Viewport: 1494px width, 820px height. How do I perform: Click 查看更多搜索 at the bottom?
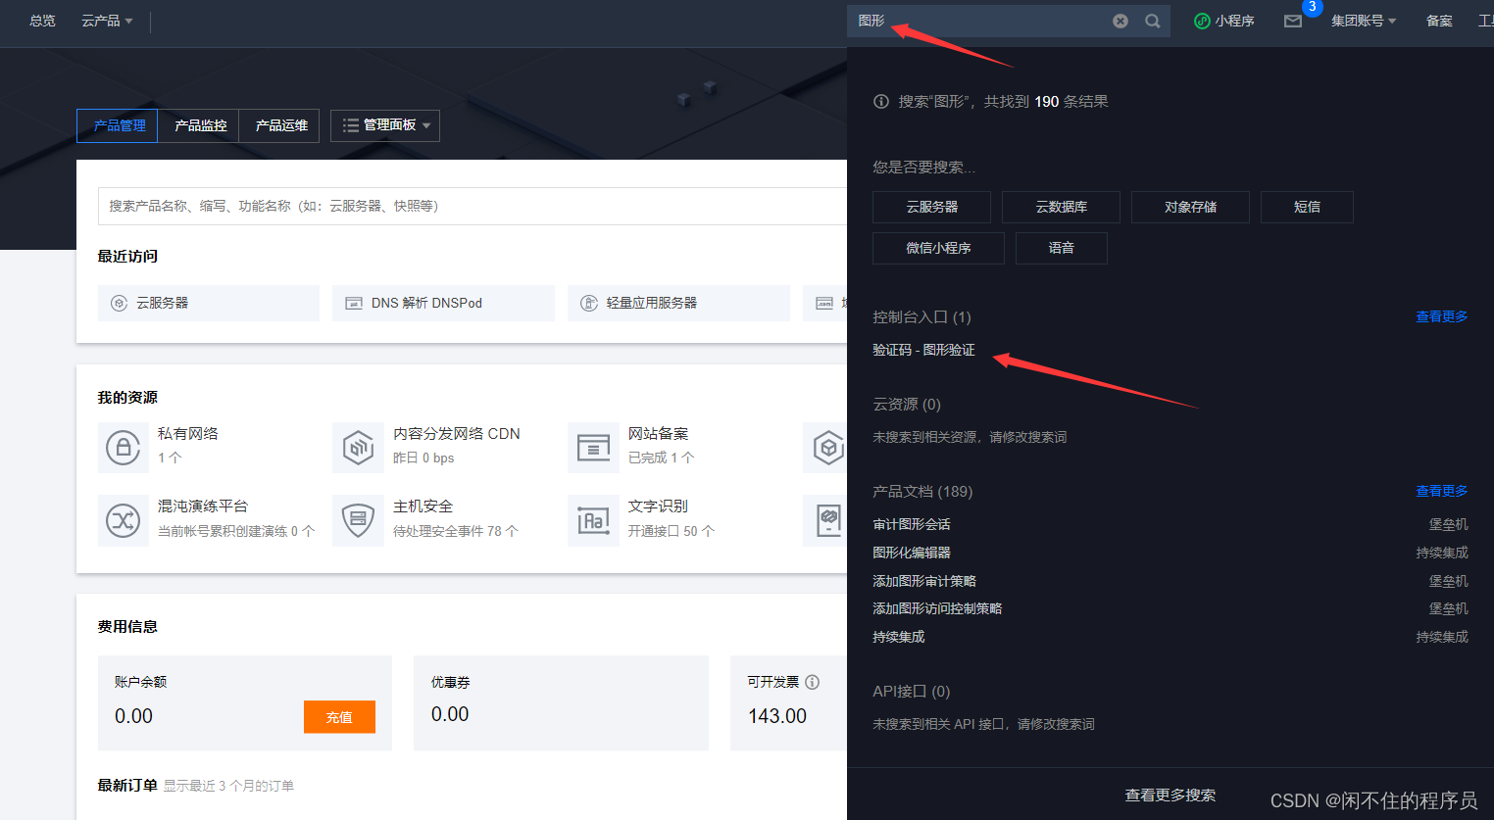tap(1170, 795)
